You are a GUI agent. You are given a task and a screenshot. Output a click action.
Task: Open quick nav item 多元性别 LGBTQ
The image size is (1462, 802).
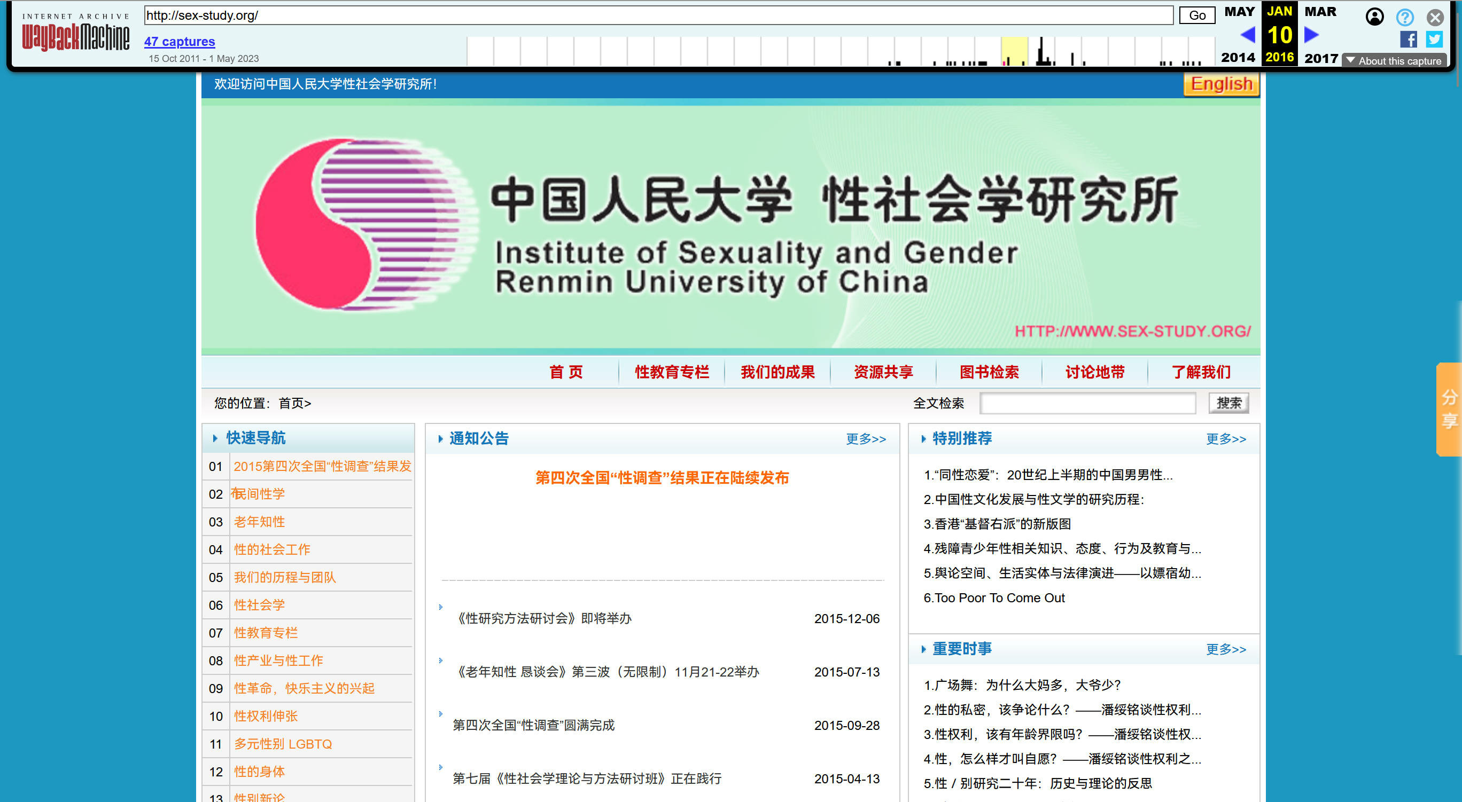[283, 744]
